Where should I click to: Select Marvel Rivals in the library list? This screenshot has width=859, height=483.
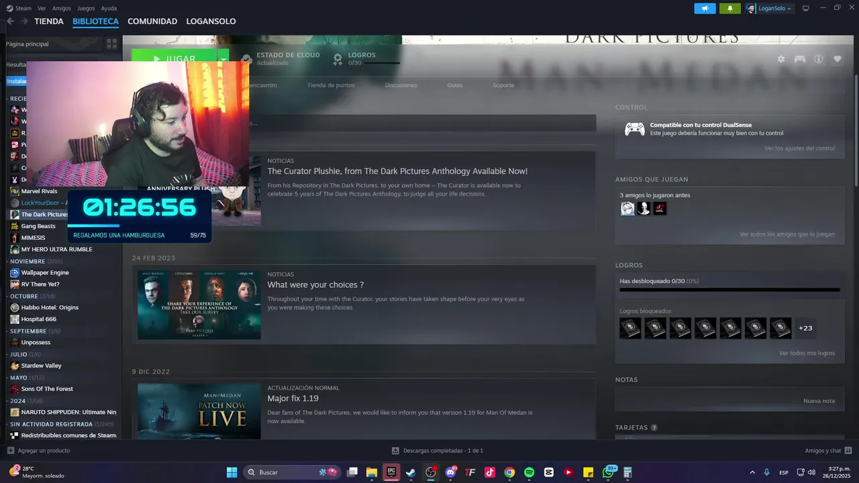pos(40,191)
